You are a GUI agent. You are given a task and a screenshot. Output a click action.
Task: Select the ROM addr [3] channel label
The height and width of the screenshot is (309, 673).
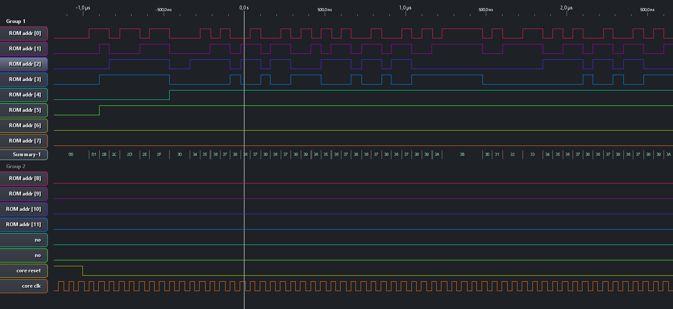(24, 79)
